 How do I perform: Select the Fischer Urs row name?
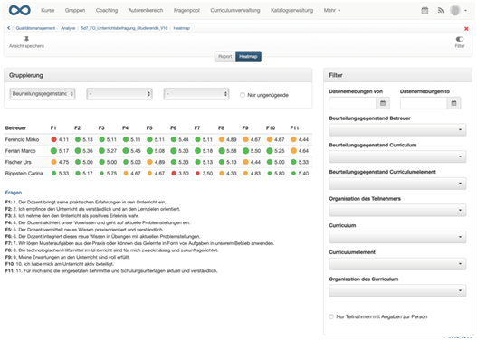coord(18,162)
